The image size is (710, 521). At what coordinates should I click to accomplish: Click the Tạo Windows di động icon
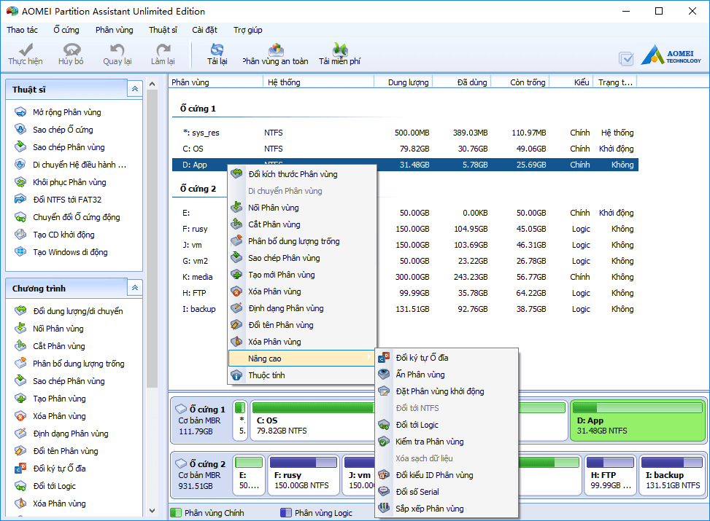20,251
